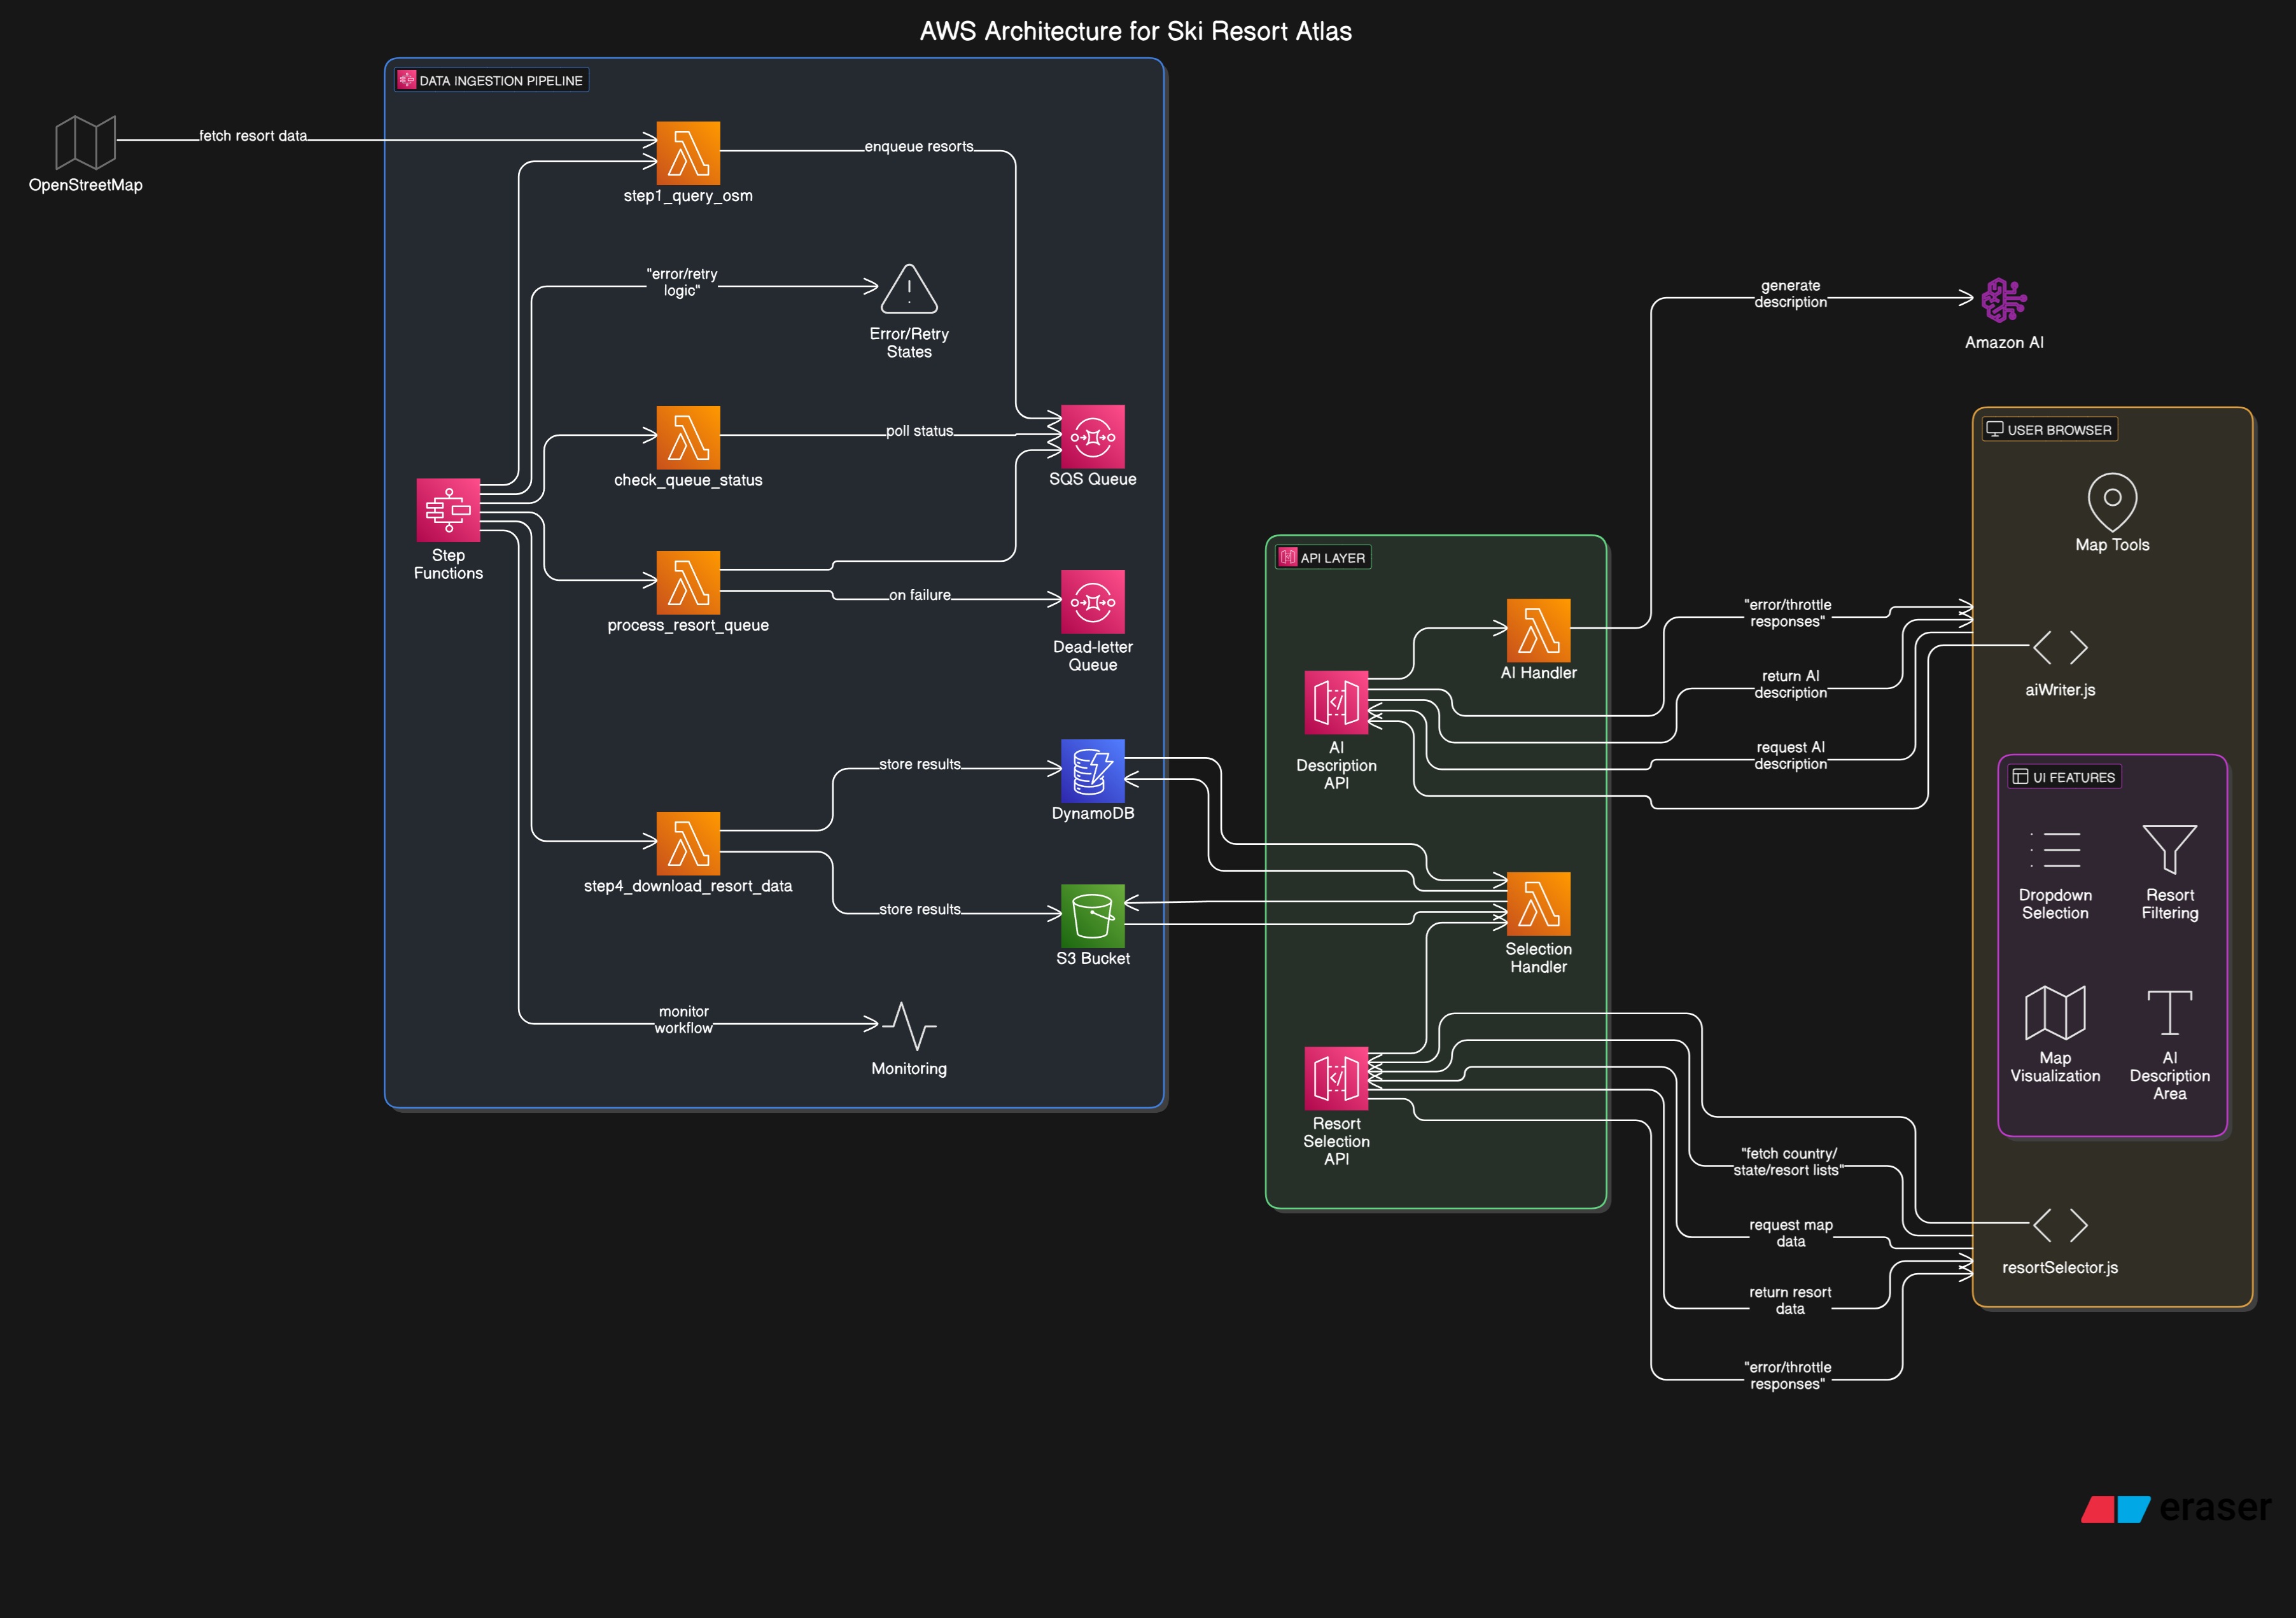Click the Data Ingestion Pipeline group label

[491, 80]
